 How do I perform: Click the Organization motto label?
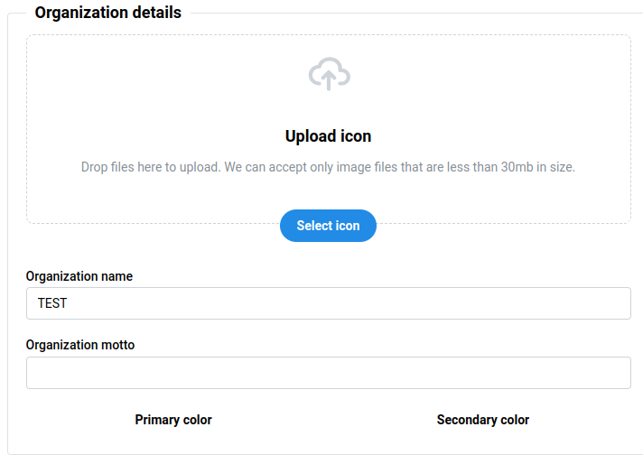pos(80,345)
